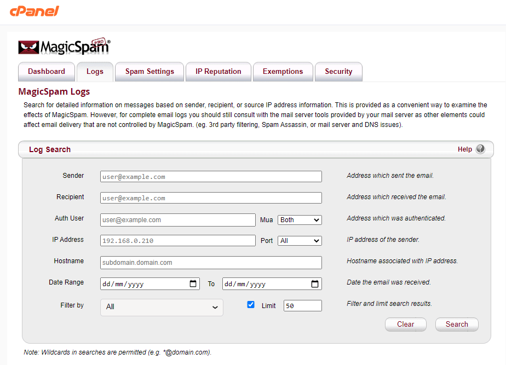Open the IP Reputation tab
Screen dimensions: 506x365
click(219, 72)
